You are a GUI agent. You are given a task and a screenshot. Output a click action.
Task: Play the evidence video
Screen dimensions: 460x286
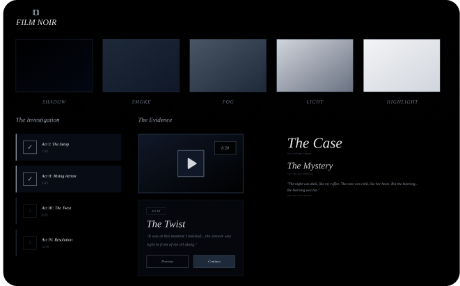coord(191,164)
